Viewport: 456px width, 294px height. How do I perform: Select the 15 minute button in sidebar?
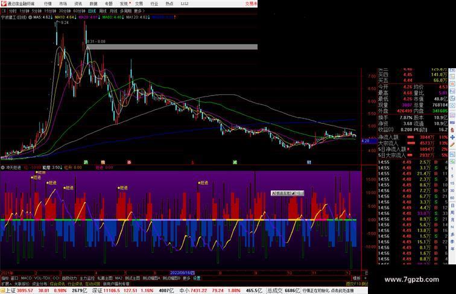click(x=452, y=183)
